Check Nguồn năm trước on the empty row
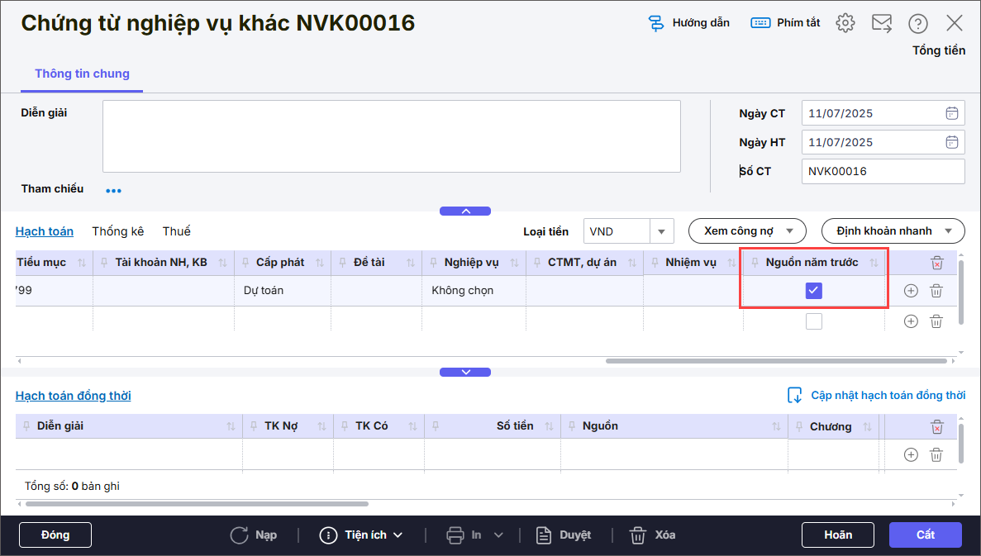The image size is (981, 556). coord(814,321)
